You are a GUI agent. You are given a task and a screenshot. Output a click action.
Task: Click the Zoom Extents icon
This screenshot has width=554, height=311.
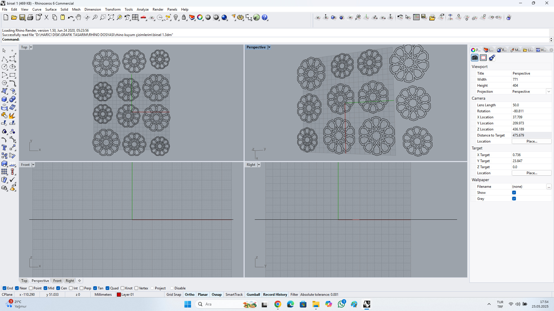click(x=111, y=18)
